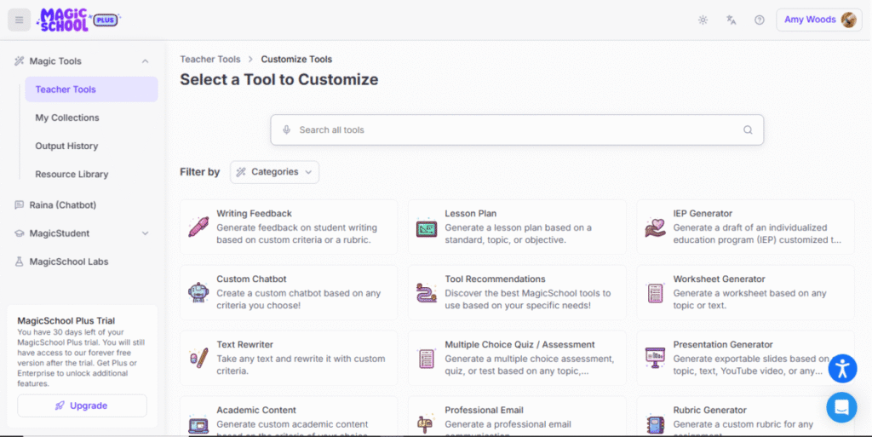
Task: Select My Collections in sidebar
Action: tap(67, 118)
